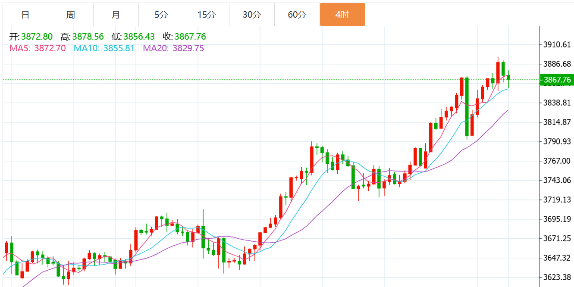Click the MA20: 3829.75 indicator label

(x=174, y=48)
